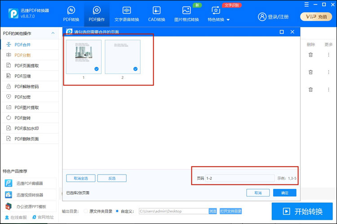This screenshot has height=224, width=337.
Task: Click the 打开文件目录 button
Action: point(231,211)
